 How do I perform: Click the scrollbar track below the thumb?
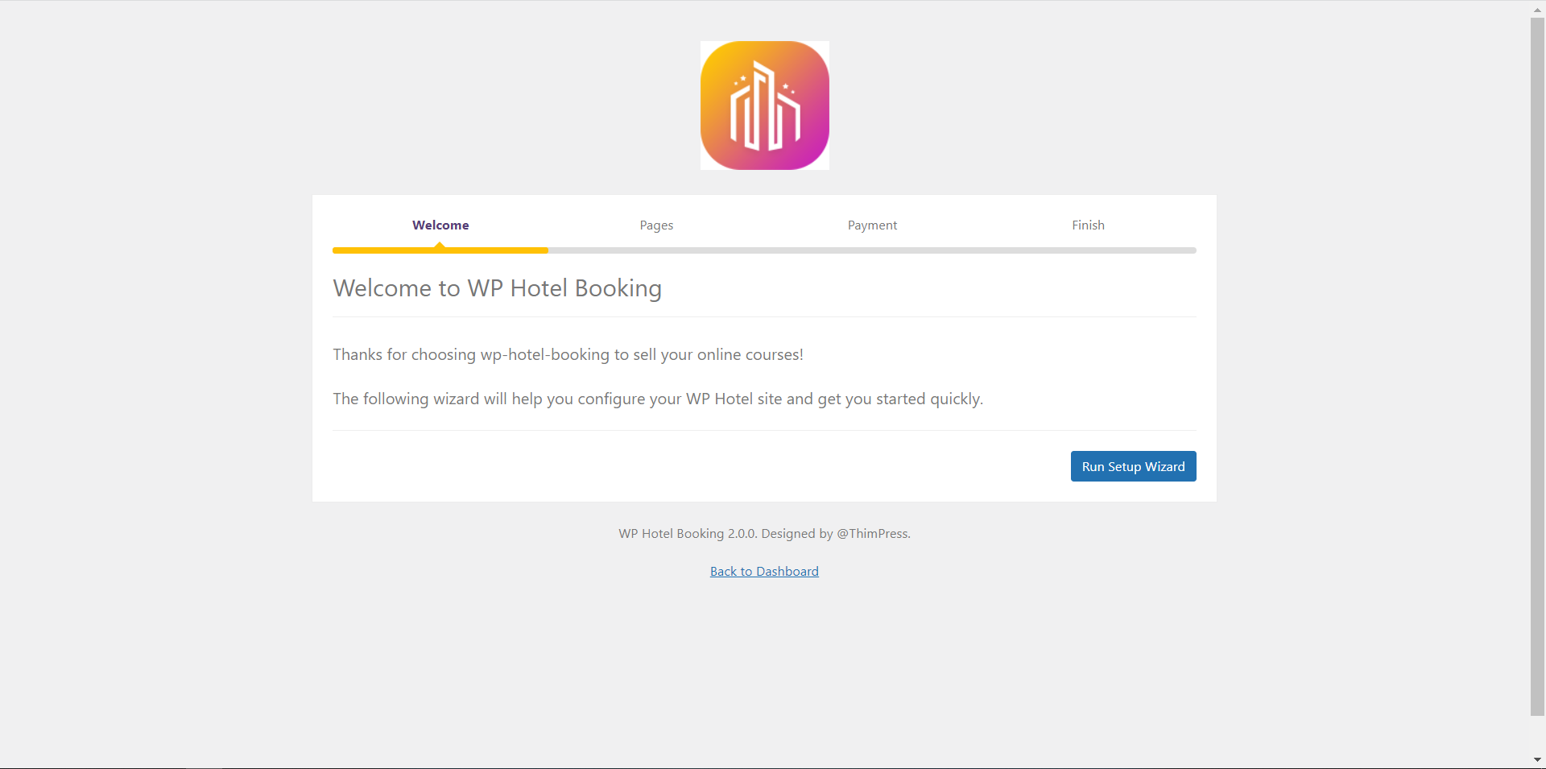[1537, 734]
